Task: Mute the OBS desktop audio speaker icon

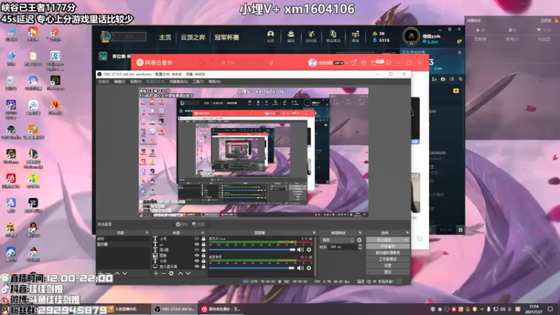Action: (x=300, y=268)
